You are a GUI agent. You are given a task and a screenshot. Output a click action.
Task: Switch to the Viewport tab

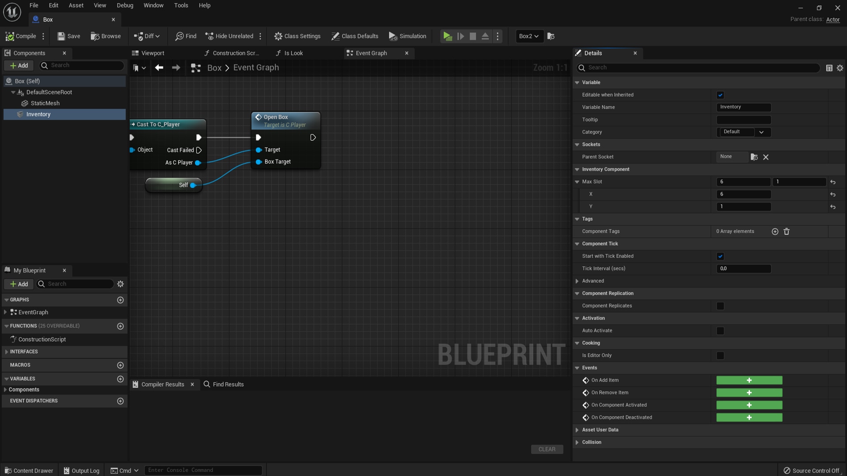click(152, 53)
